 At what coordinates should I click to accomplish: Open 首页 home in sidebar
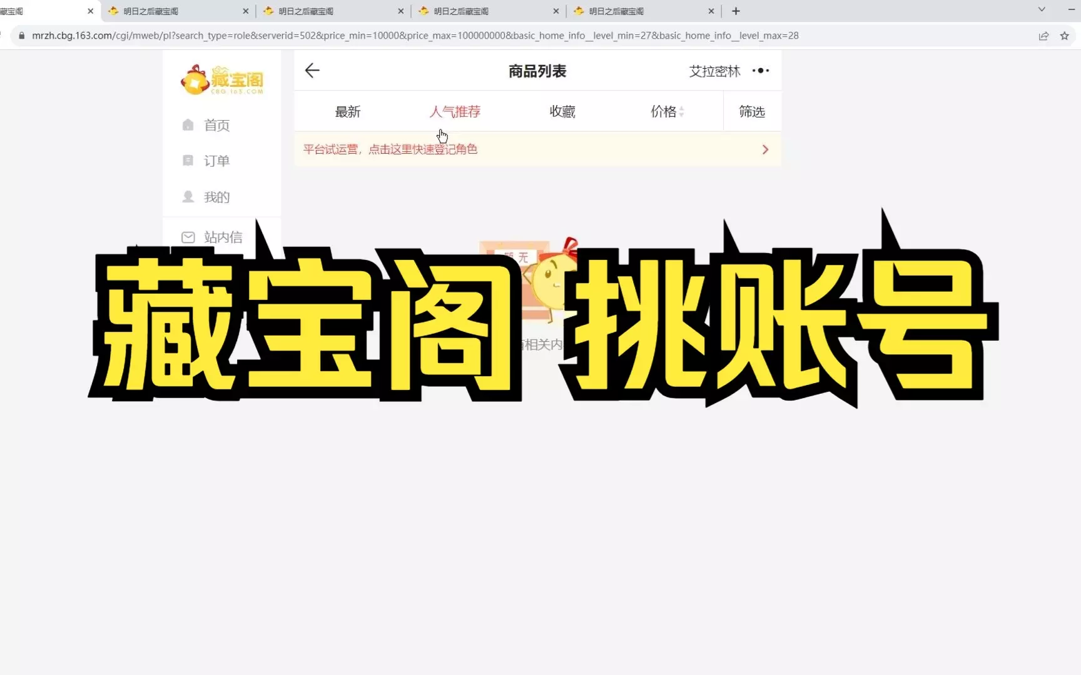pos(206,125)
